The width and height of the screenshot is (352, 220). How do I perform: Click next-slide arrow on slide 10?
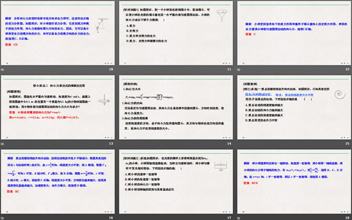tap(109, 63)
